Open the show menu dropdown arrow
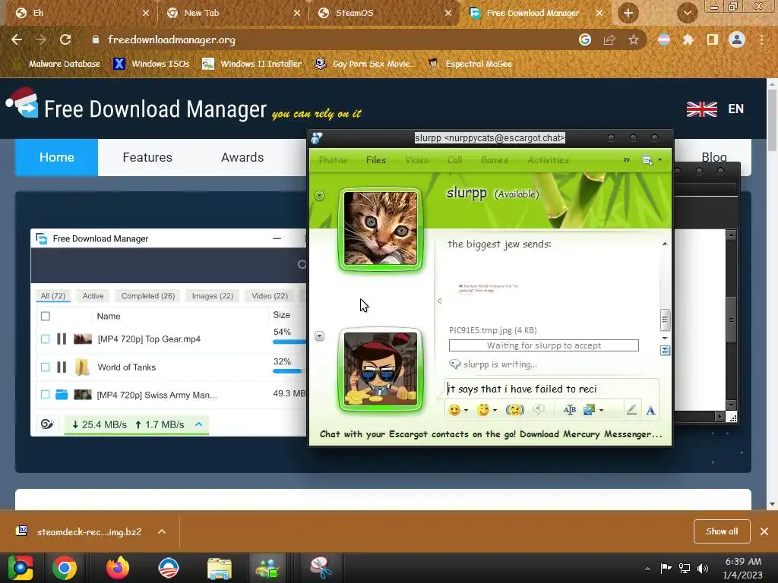Viewport: 778px width, 583px height. coord(659,160)
